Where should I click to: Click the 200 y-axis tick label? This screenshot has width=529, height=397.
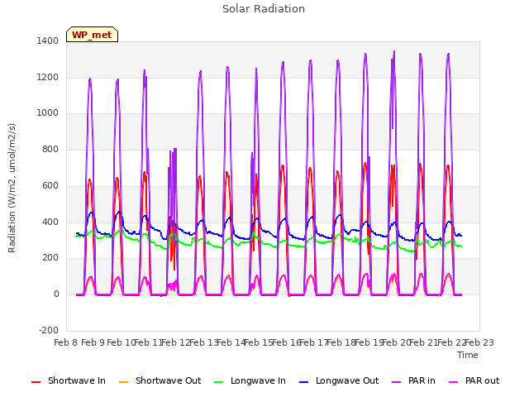tap(50, 258)
